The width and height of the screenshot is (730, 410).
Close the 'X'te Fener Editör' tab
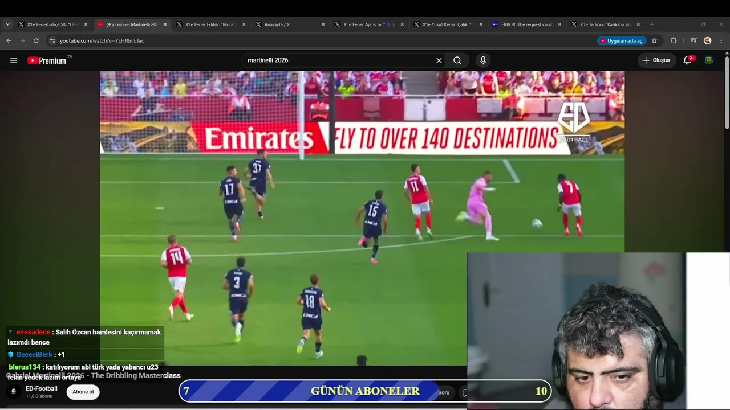244,24
